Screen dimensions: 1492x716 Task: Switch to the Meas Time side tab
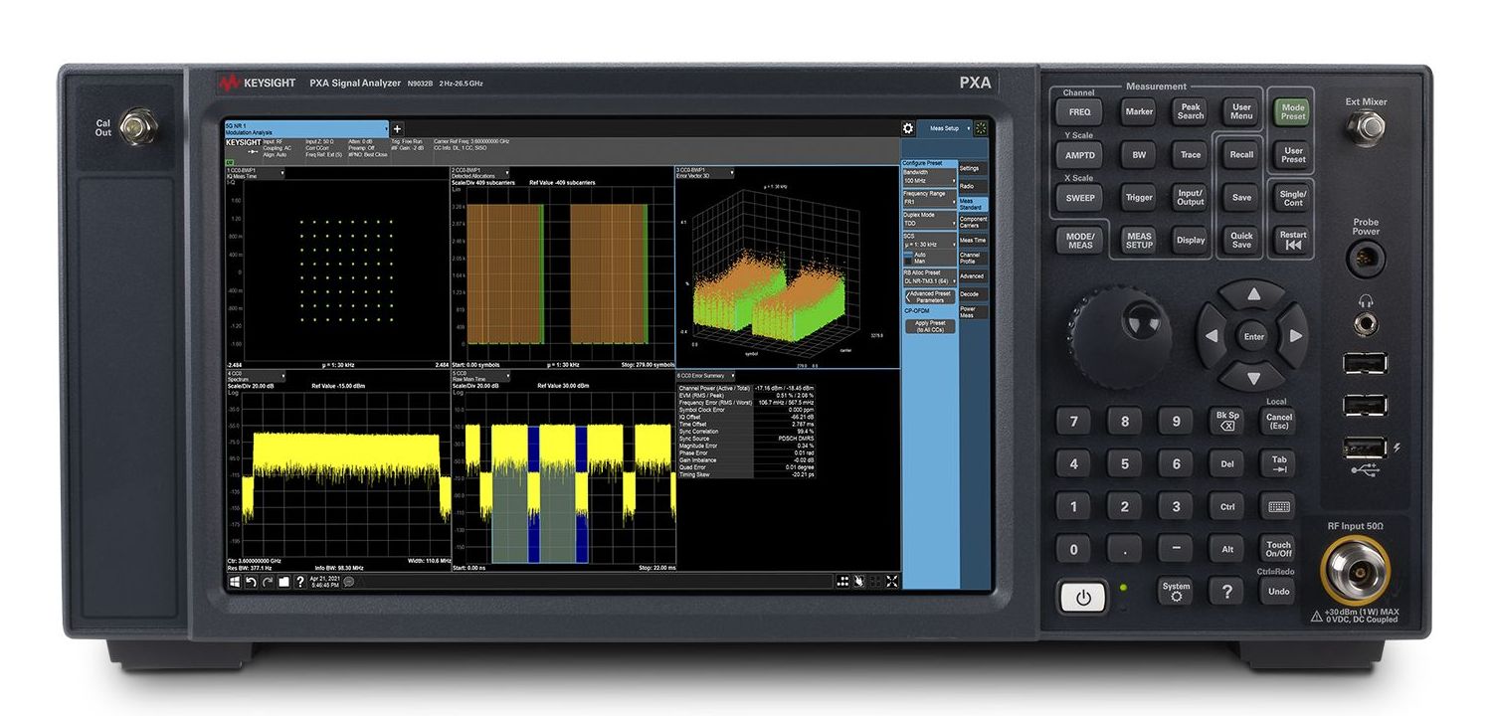(x=973, y=240)
